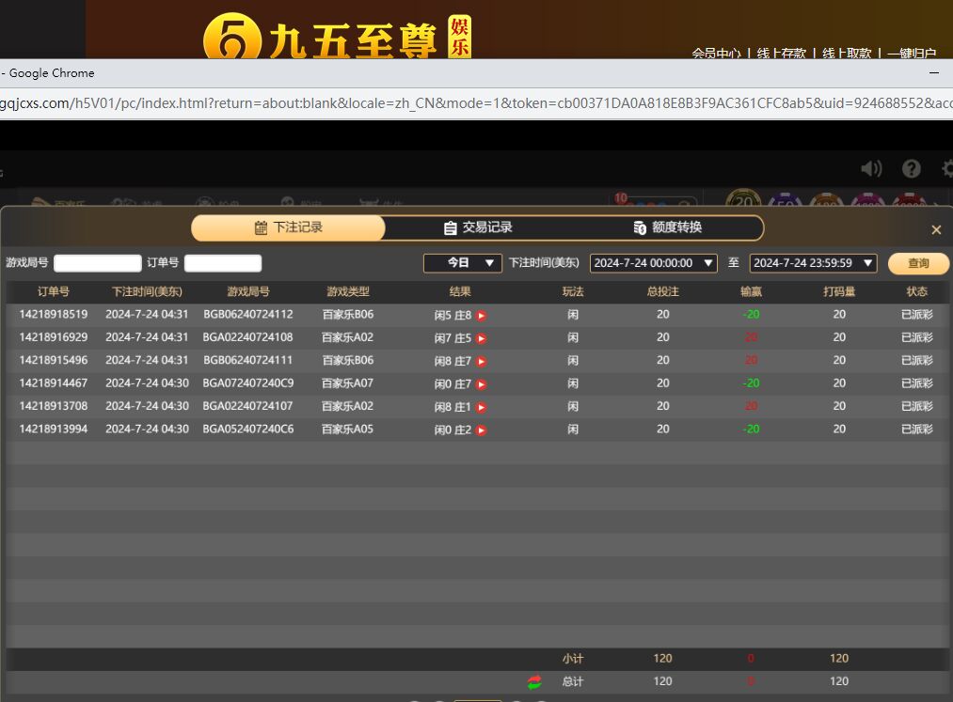This screenshot has width=953, height=702.
Task: Click the sound volume speaker icon
Action: pyautogui.click(x=871, y=168)
